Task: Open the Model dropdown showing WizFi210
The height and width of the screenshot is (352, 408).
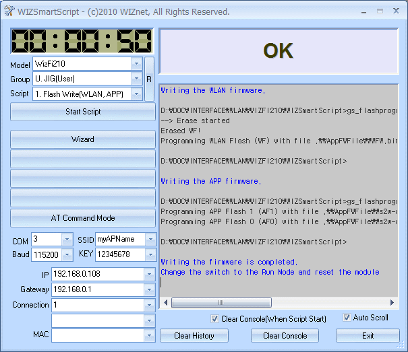Action: [x=137, y=64]
